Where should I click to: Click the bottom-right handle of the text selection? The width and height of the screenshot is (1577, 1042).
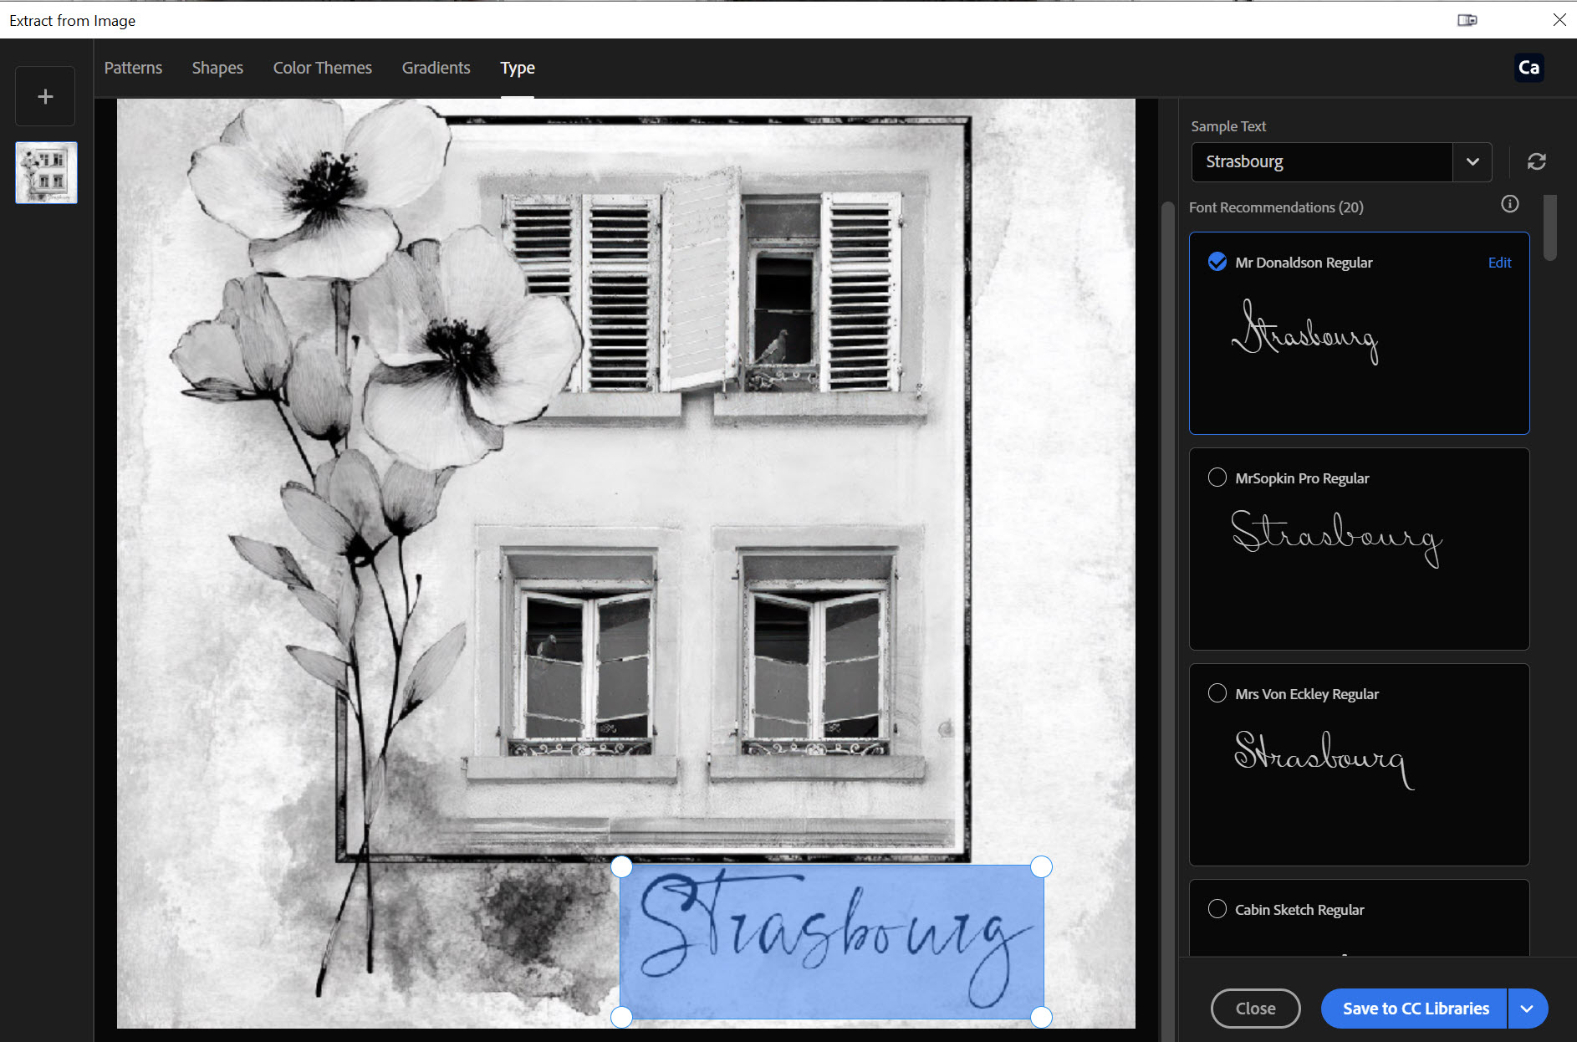(x=1041, y=1017)
